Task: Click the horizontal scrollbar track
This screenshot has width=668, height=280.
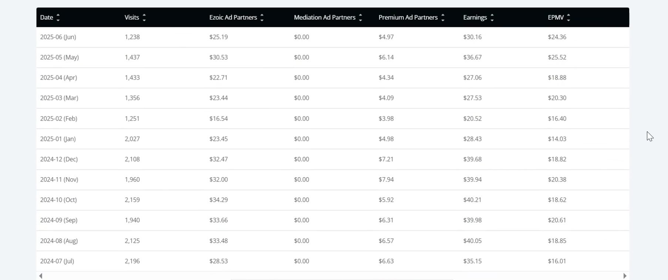Action: click(333, 276)
